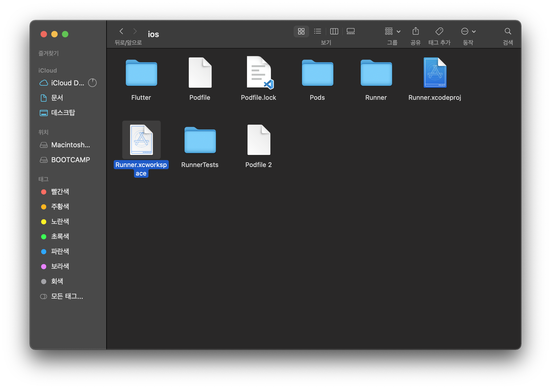Screen dimensions: 551x389
Task: Open the Action menu dropdown
Action: (x=468, y=31)
